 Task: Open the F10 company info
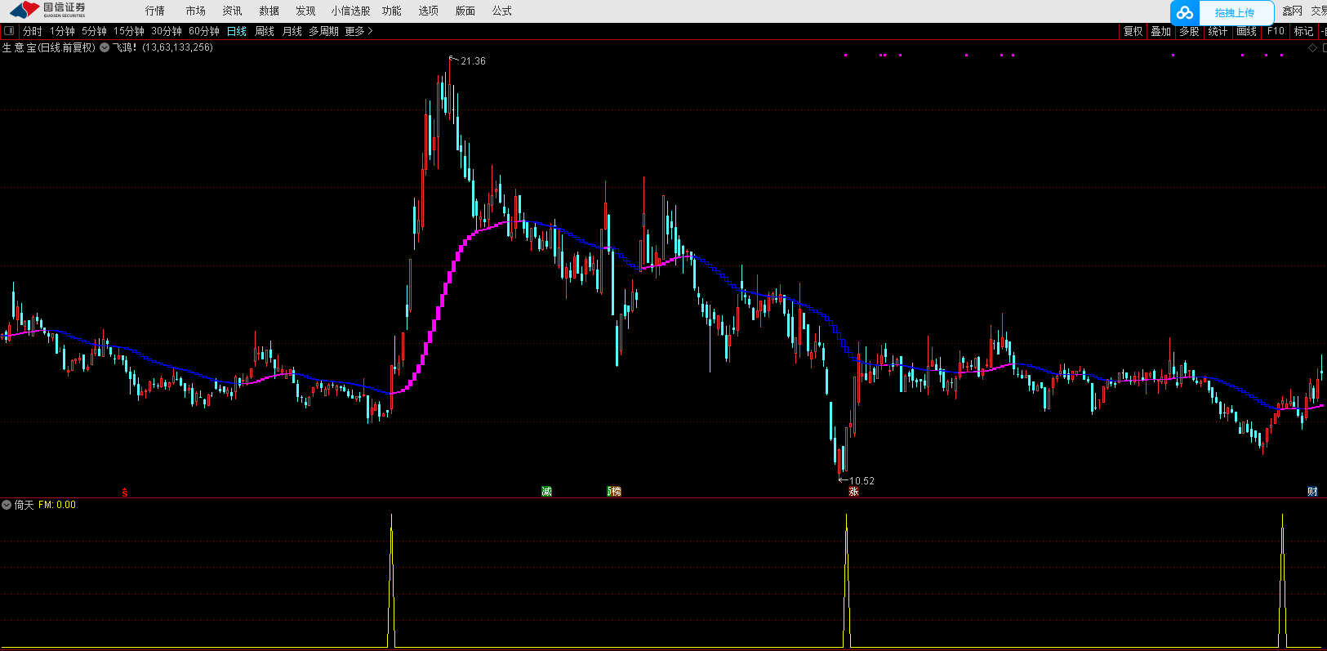coord(1276,31)
